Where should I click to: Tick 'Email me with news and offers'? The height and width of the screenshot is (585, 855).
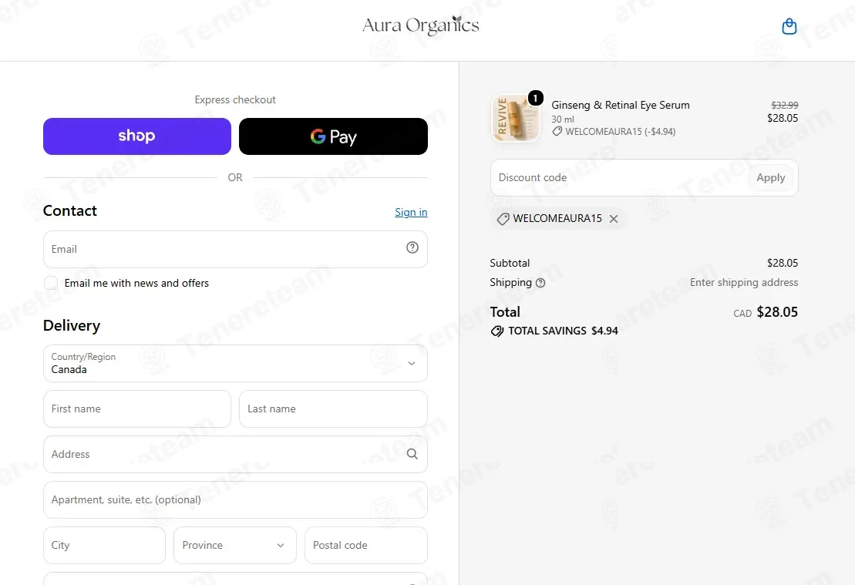pos(51,283)
